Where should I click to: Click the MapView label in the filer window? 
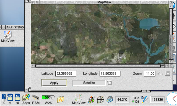[8, 41]
